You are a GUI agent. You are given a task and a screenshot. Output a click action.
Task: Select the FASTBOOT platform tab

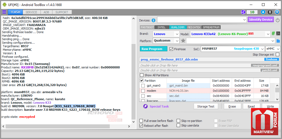pyautogui.click(x=147, y=27)
